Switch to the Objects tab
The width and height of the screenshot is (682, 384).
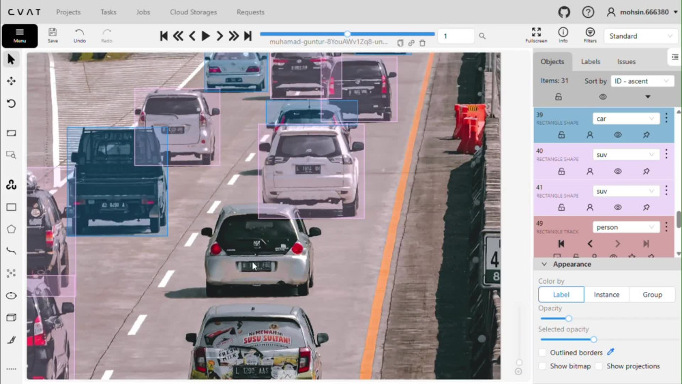[552, 62]
